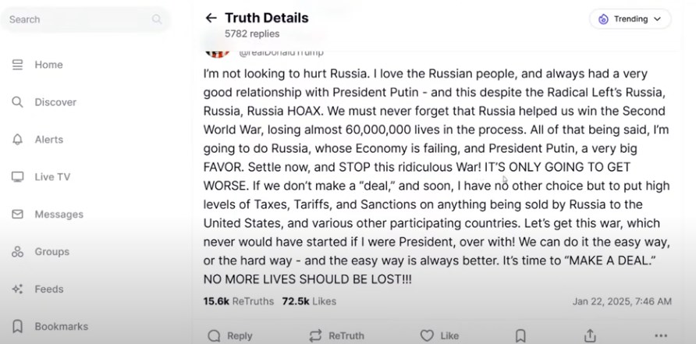696x344 pixels.
Task: Click the Groups sidebar icon
Action: click(x=17, y=252)
